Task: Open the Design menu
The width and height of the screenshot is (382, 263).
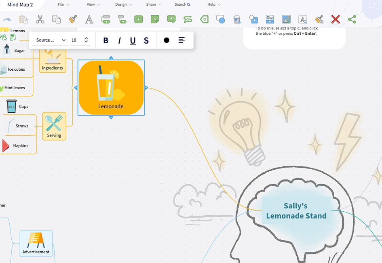Action: pos(121,4)
